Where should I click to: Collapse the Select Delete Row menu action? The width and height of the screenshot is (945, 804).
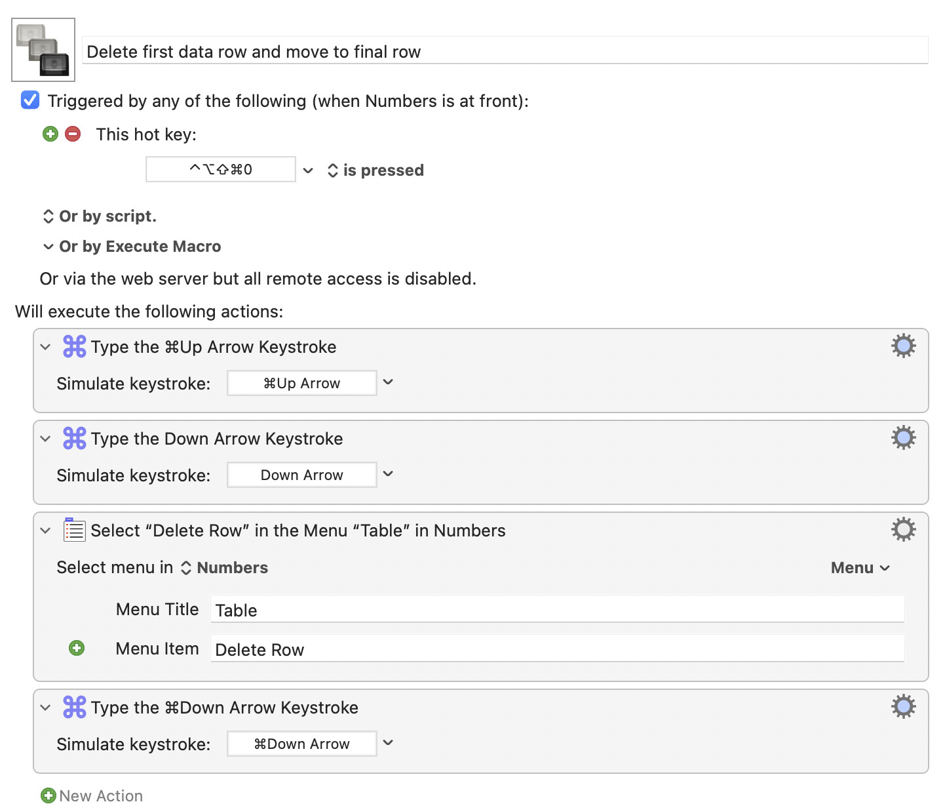click(x=45, y=531)
